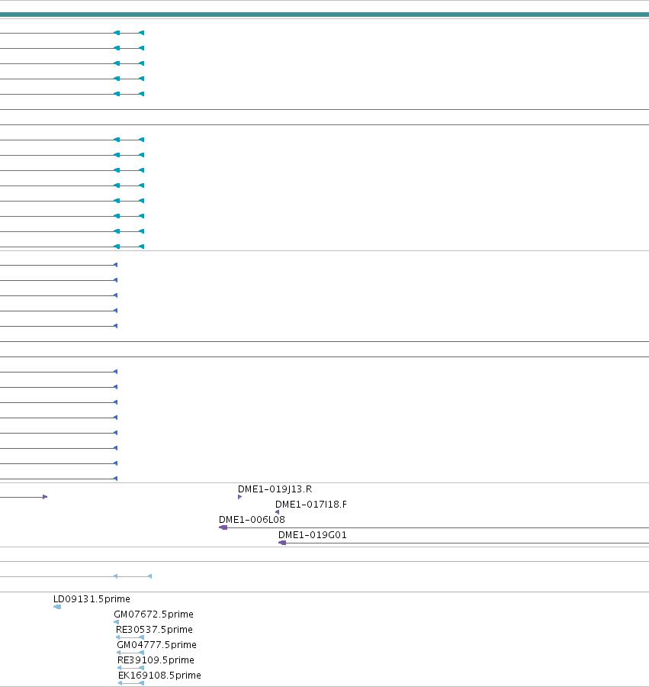This screenshot has width=649, height=687.
Task: Click the unlabeled purple right-pointing arrow feature
Action: (24, 497)
